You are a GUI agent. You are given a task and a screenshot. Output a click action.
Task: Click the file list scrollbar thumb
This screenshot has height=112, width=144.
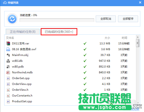tap(138, 43)
